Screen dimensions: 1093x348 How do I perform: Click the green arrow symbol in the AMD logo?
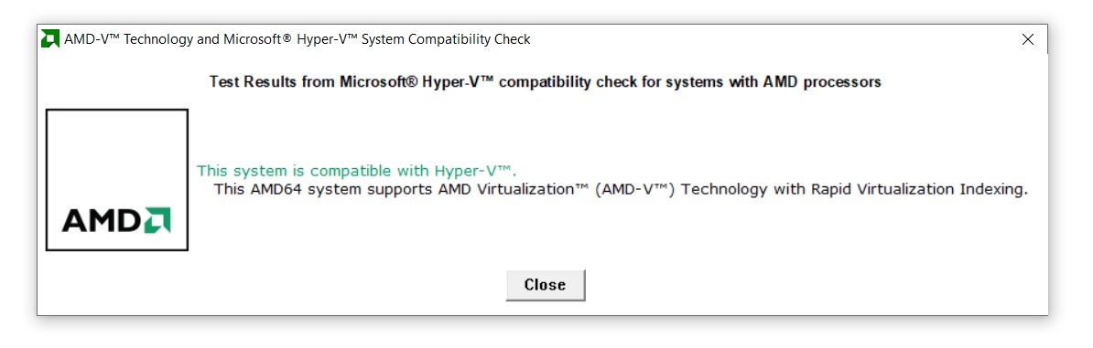click(157, 219)
